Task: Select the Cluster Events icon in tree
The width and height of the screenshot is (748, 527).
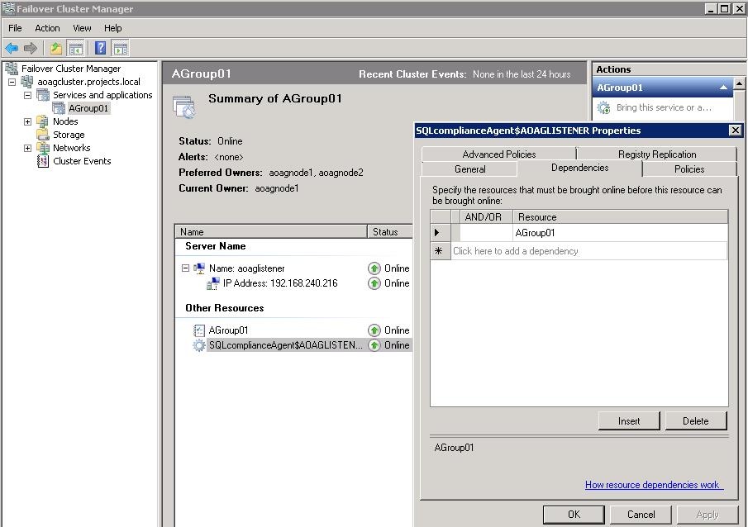Action: point(43,161)
